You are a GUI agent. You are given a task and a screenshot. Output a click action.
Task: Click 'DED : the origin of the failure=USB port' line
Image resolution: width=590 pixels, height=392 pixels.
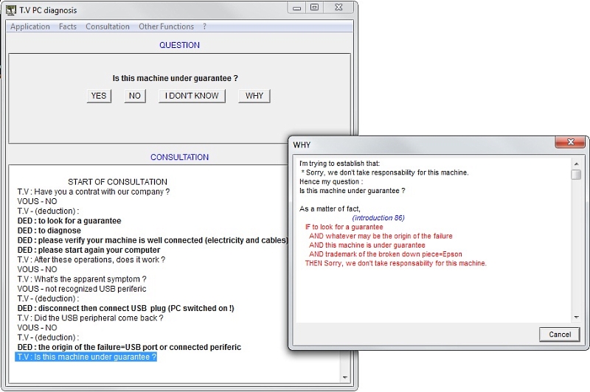coord(129,347)
